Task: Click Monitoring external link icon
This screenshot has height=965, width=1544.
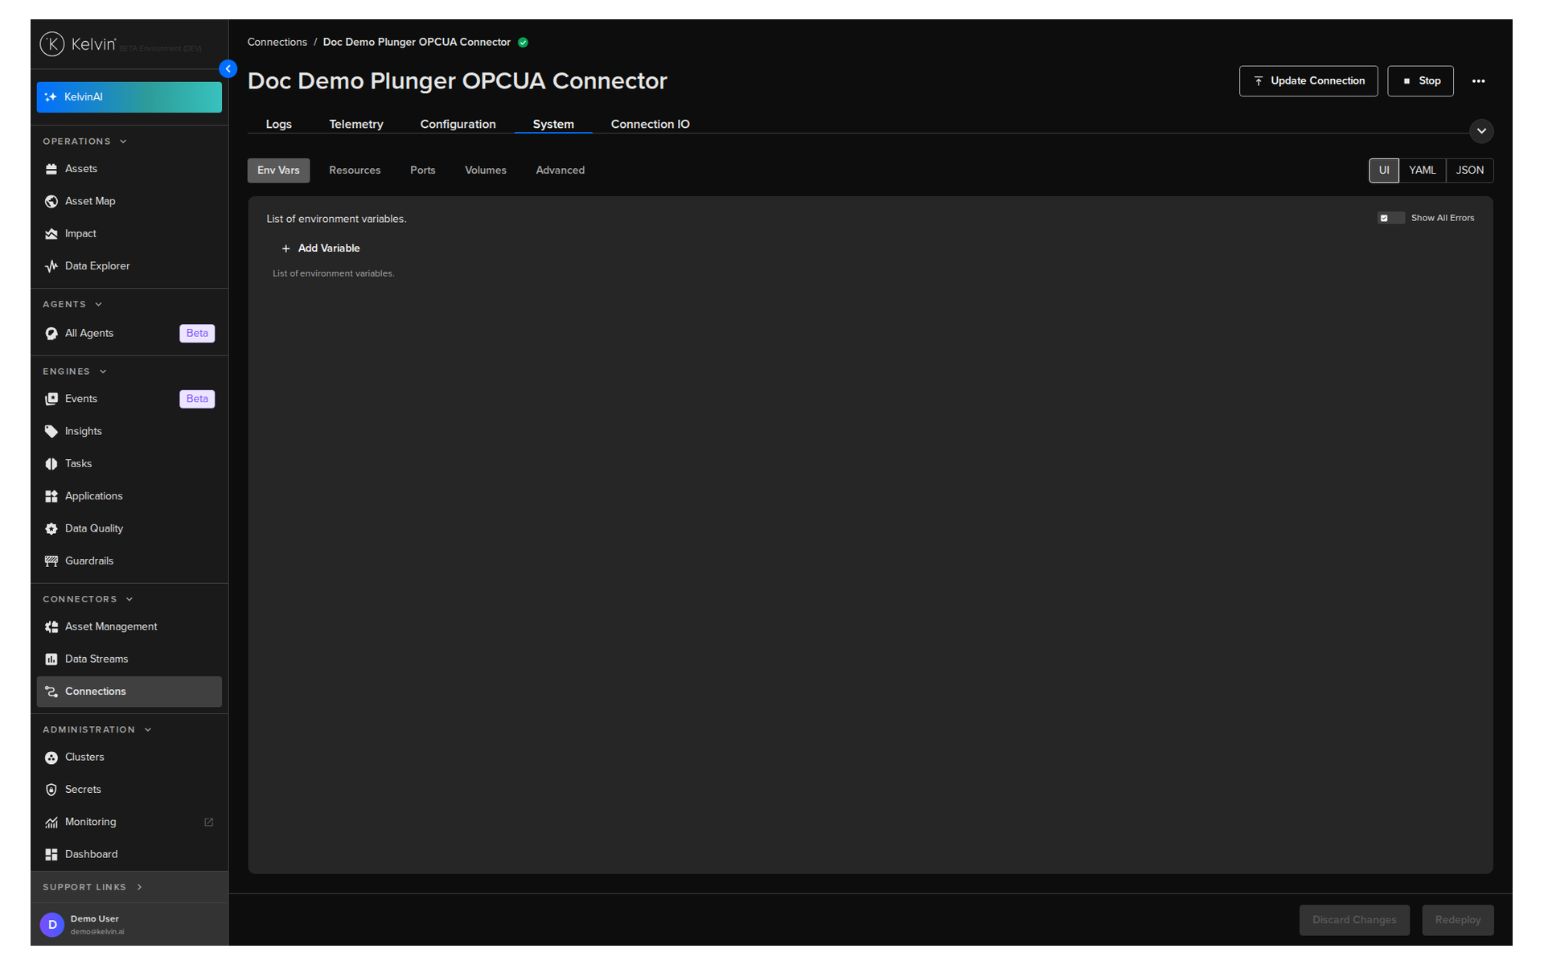Action: point(209,822)
